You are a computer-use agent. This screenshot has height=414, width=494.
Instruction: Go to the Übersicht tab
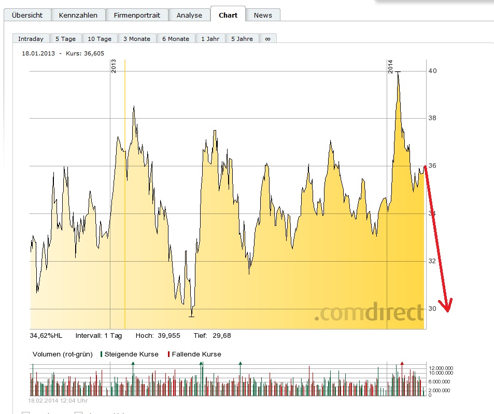[27, 15]
